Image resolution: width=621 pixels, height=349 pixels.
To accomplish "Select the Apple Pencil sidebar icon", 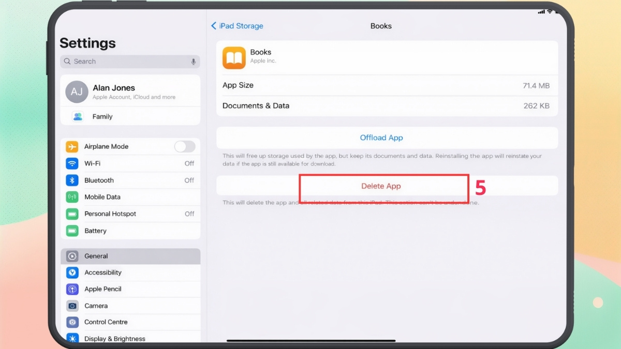I will [73, 289].
